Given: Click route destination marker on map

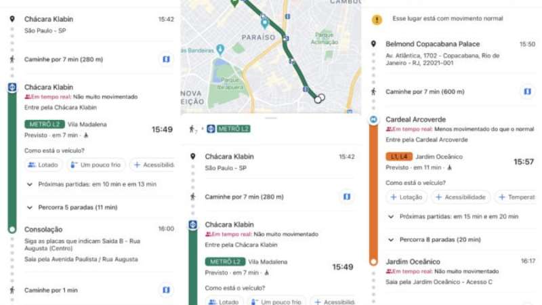Looking at the screenshot, I should (319, 98).
